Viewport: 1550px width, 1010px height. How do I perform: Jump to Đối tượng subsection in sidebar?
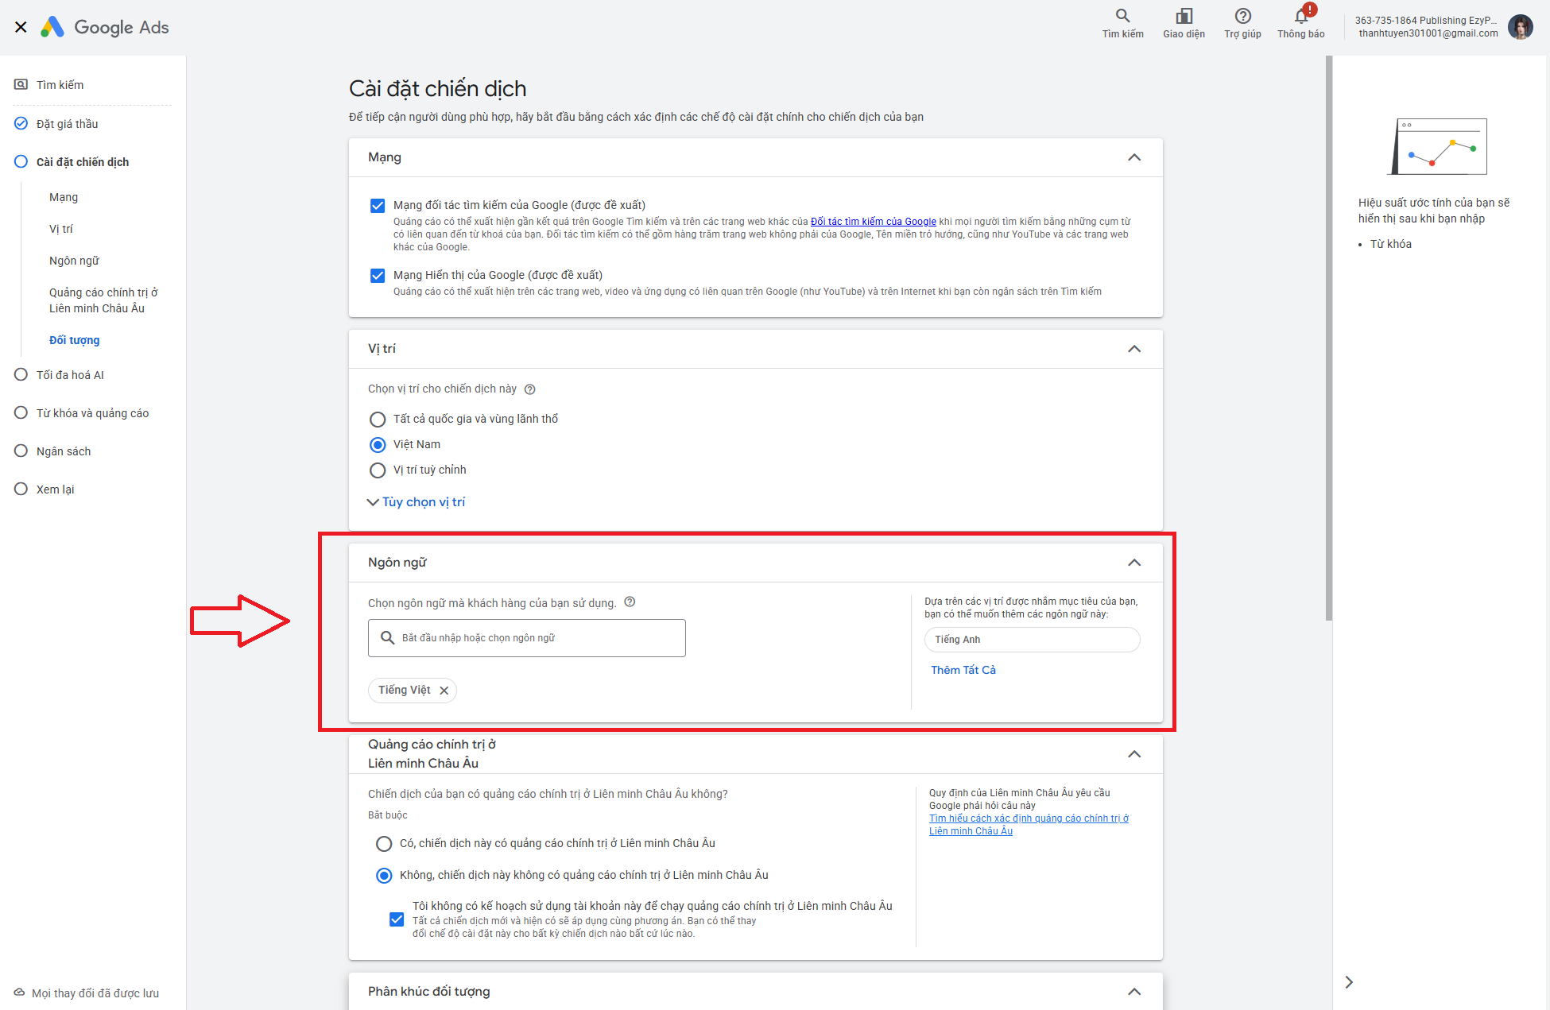pos(74,340)
